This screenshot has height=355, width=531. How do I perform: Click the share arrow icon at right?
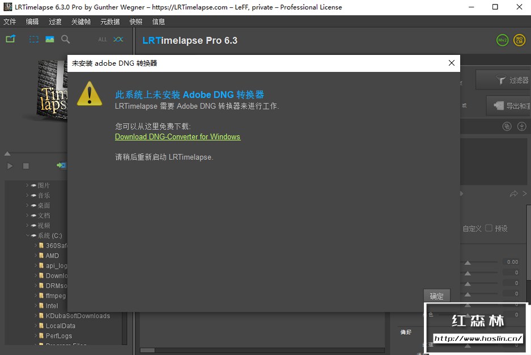pyautogui.click(x=514, y=194)
